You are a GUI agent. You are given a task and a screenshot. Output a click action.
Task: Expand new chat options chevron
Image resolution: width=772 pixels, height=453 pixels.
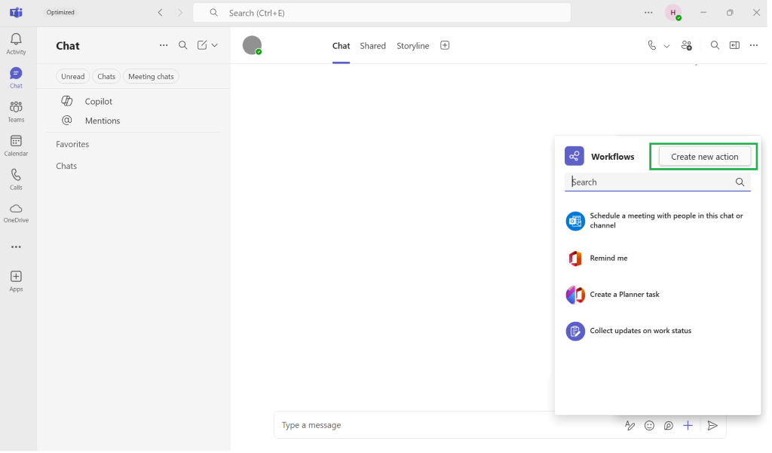215,45
